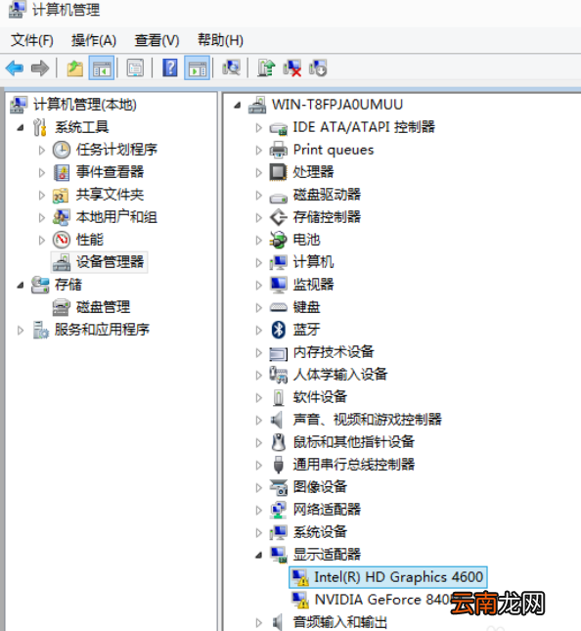Image resolution: width=581 pixels, height=631 pixels.
Task: Click the Properties toolbar icon
Action: click(x=135, y=68)
